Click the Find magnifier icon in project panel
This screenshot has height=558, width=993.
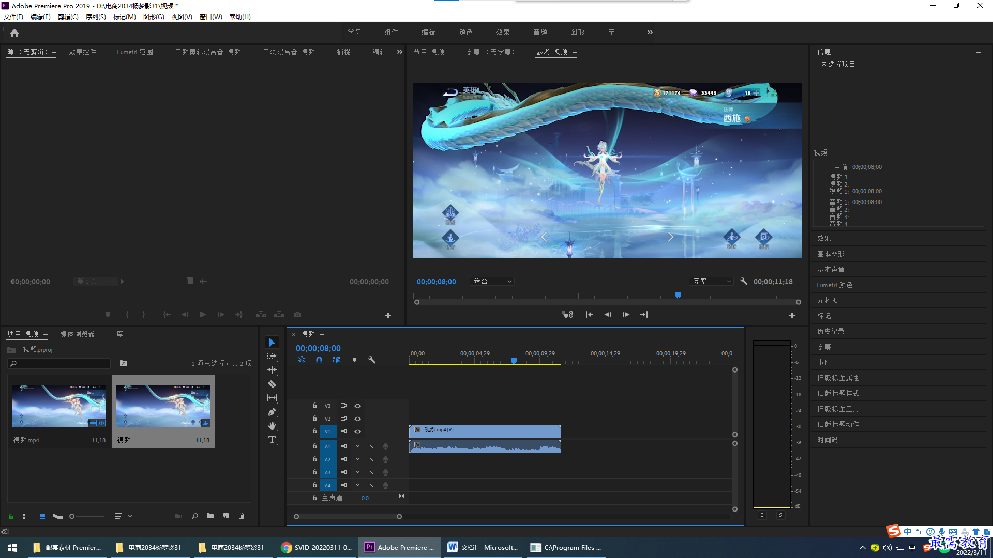195,516
